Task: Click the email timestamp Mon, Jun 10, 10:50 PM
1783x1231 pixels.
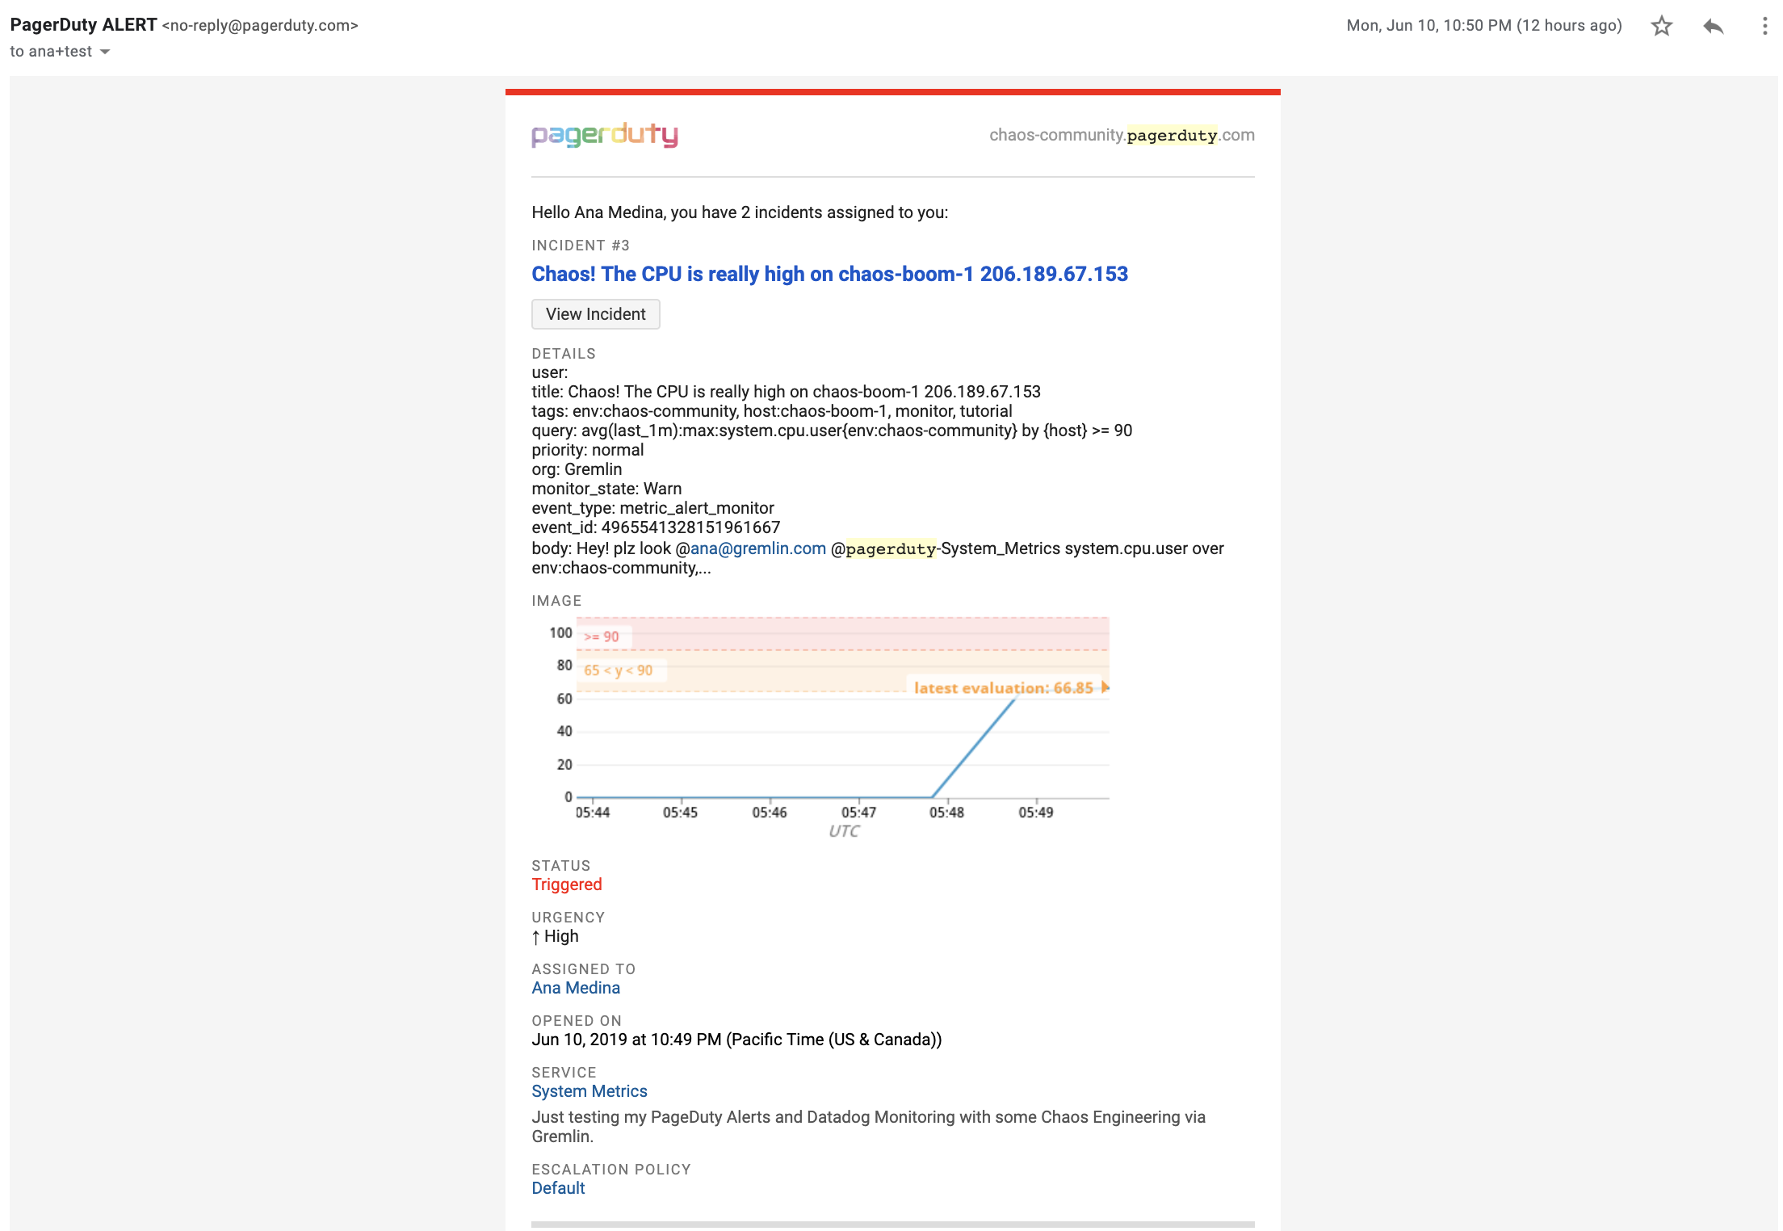Action: pyautogui.click(x=1484, y=25)
